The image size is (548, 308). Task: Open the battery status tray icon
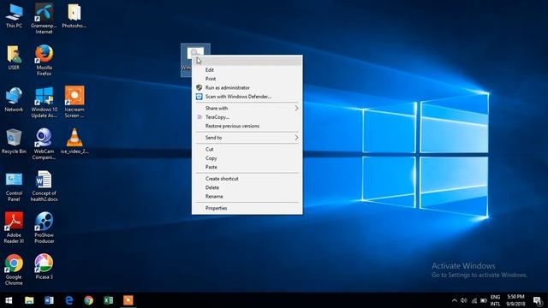click(484, 300)
